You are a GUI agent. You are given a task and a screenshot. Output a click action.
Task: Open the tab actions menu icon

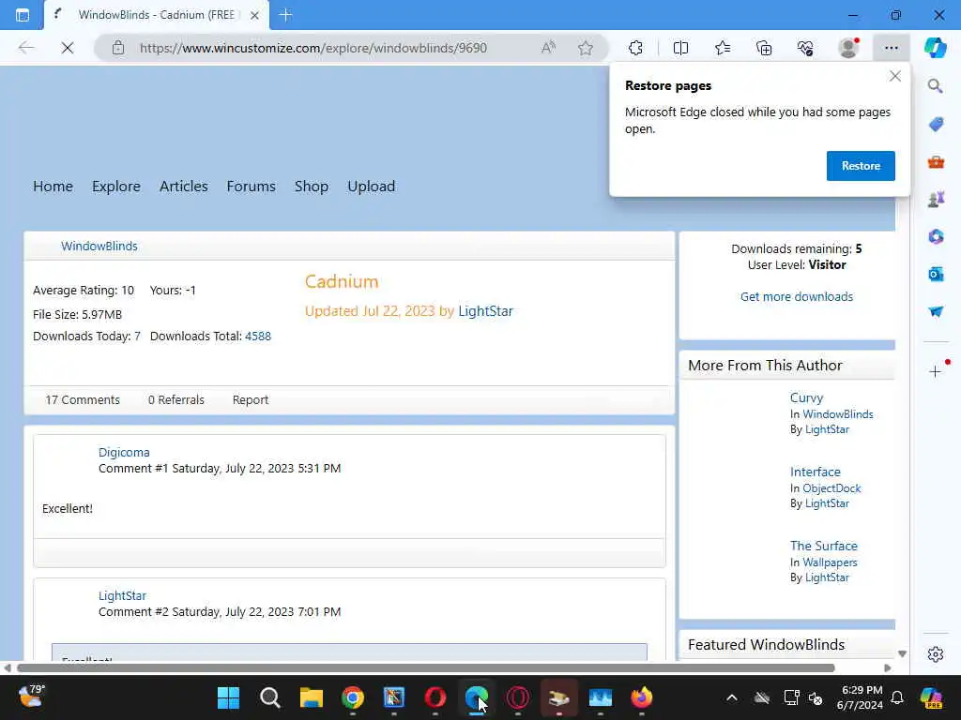(x=23, y=15)
